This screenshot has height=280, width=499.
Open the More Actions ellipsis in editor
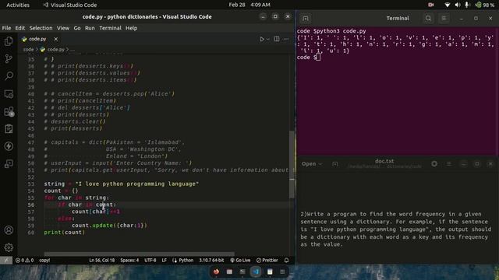click(286, 39)
